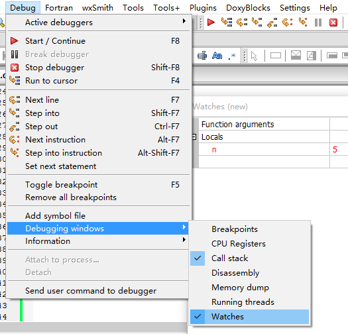Select Run to cursor menu entry
Viewport: 348px width, 334px height.
(x=99, y=81)
